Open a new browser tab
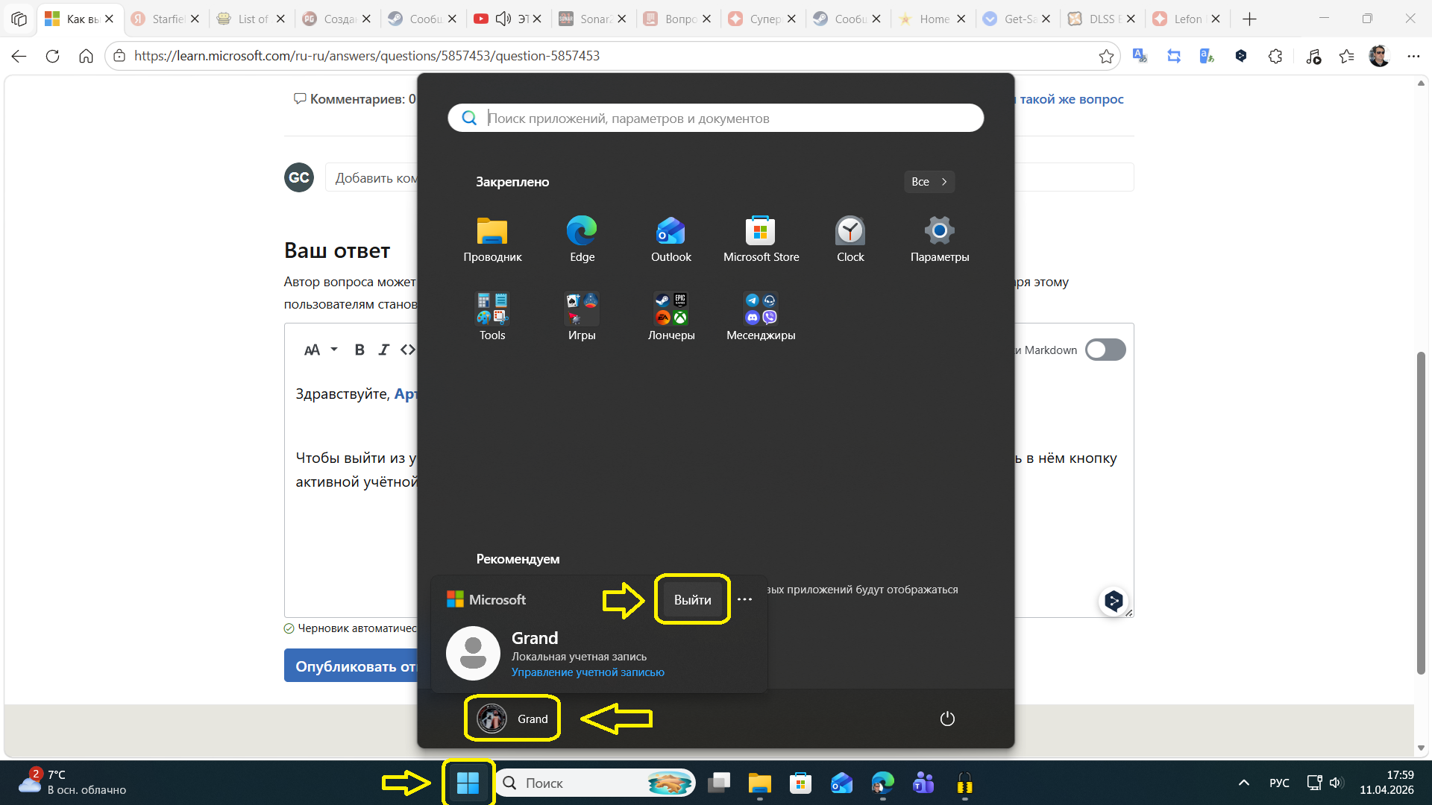Screen dimensions: 1432x805 click(1250, 19)
